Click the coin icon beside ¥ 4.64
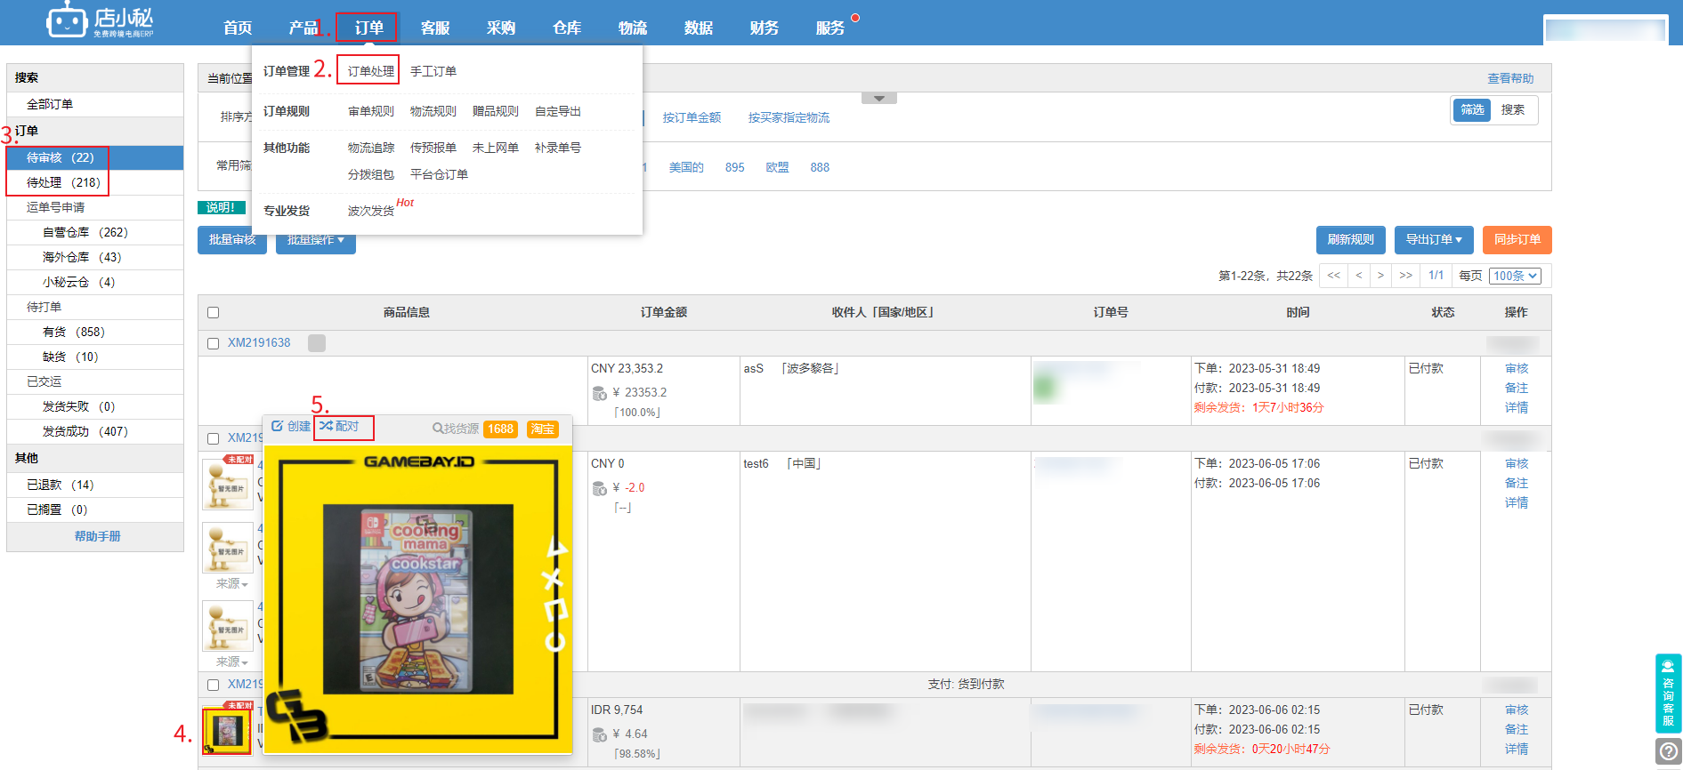Image resolution: width=1683 pixels, height=770 pixels. point(600,734)
